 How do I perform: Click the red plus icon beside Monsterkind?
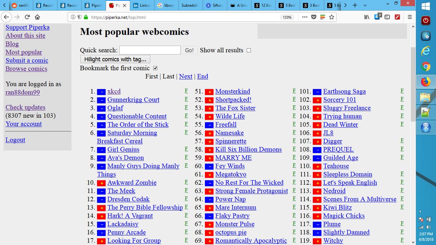pos(209,91)
